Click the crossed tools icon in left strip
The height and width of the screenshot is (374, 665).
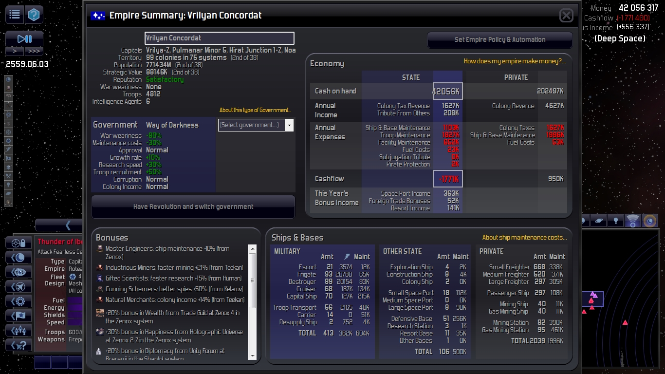click(x=8, y=176)
